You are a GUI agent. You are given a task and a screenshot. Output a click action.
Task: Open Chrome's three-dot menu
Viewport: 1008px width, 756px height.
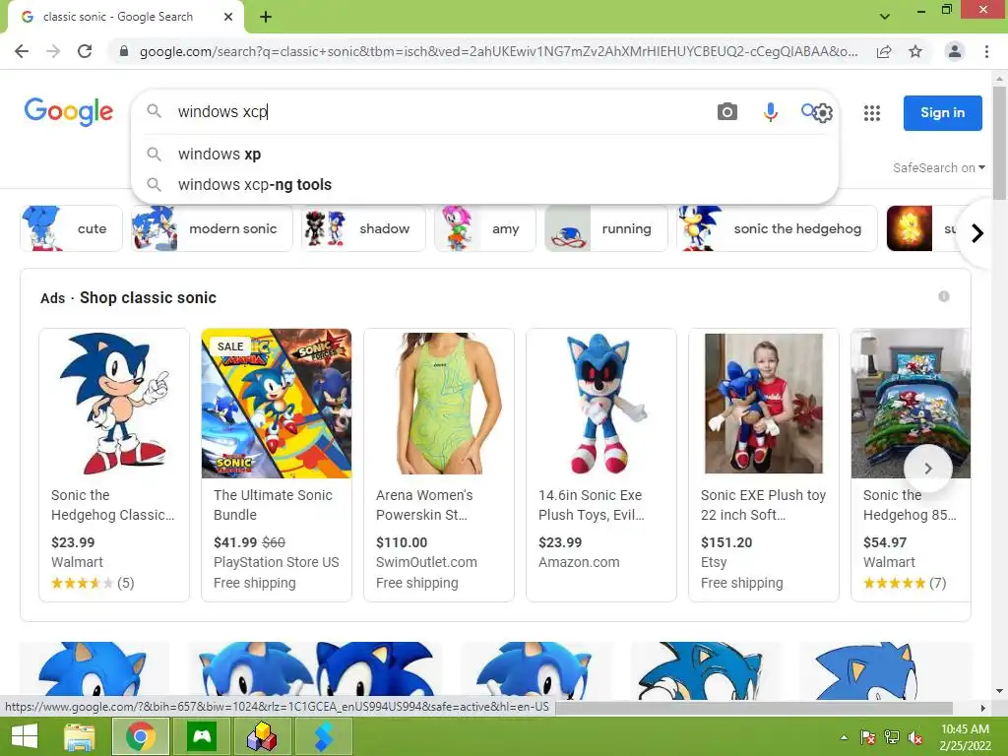[986, 51]
